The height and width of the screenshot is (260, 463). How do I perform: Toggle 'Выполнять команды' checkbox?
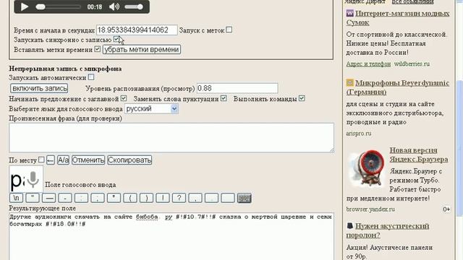(x=302, y=98)
